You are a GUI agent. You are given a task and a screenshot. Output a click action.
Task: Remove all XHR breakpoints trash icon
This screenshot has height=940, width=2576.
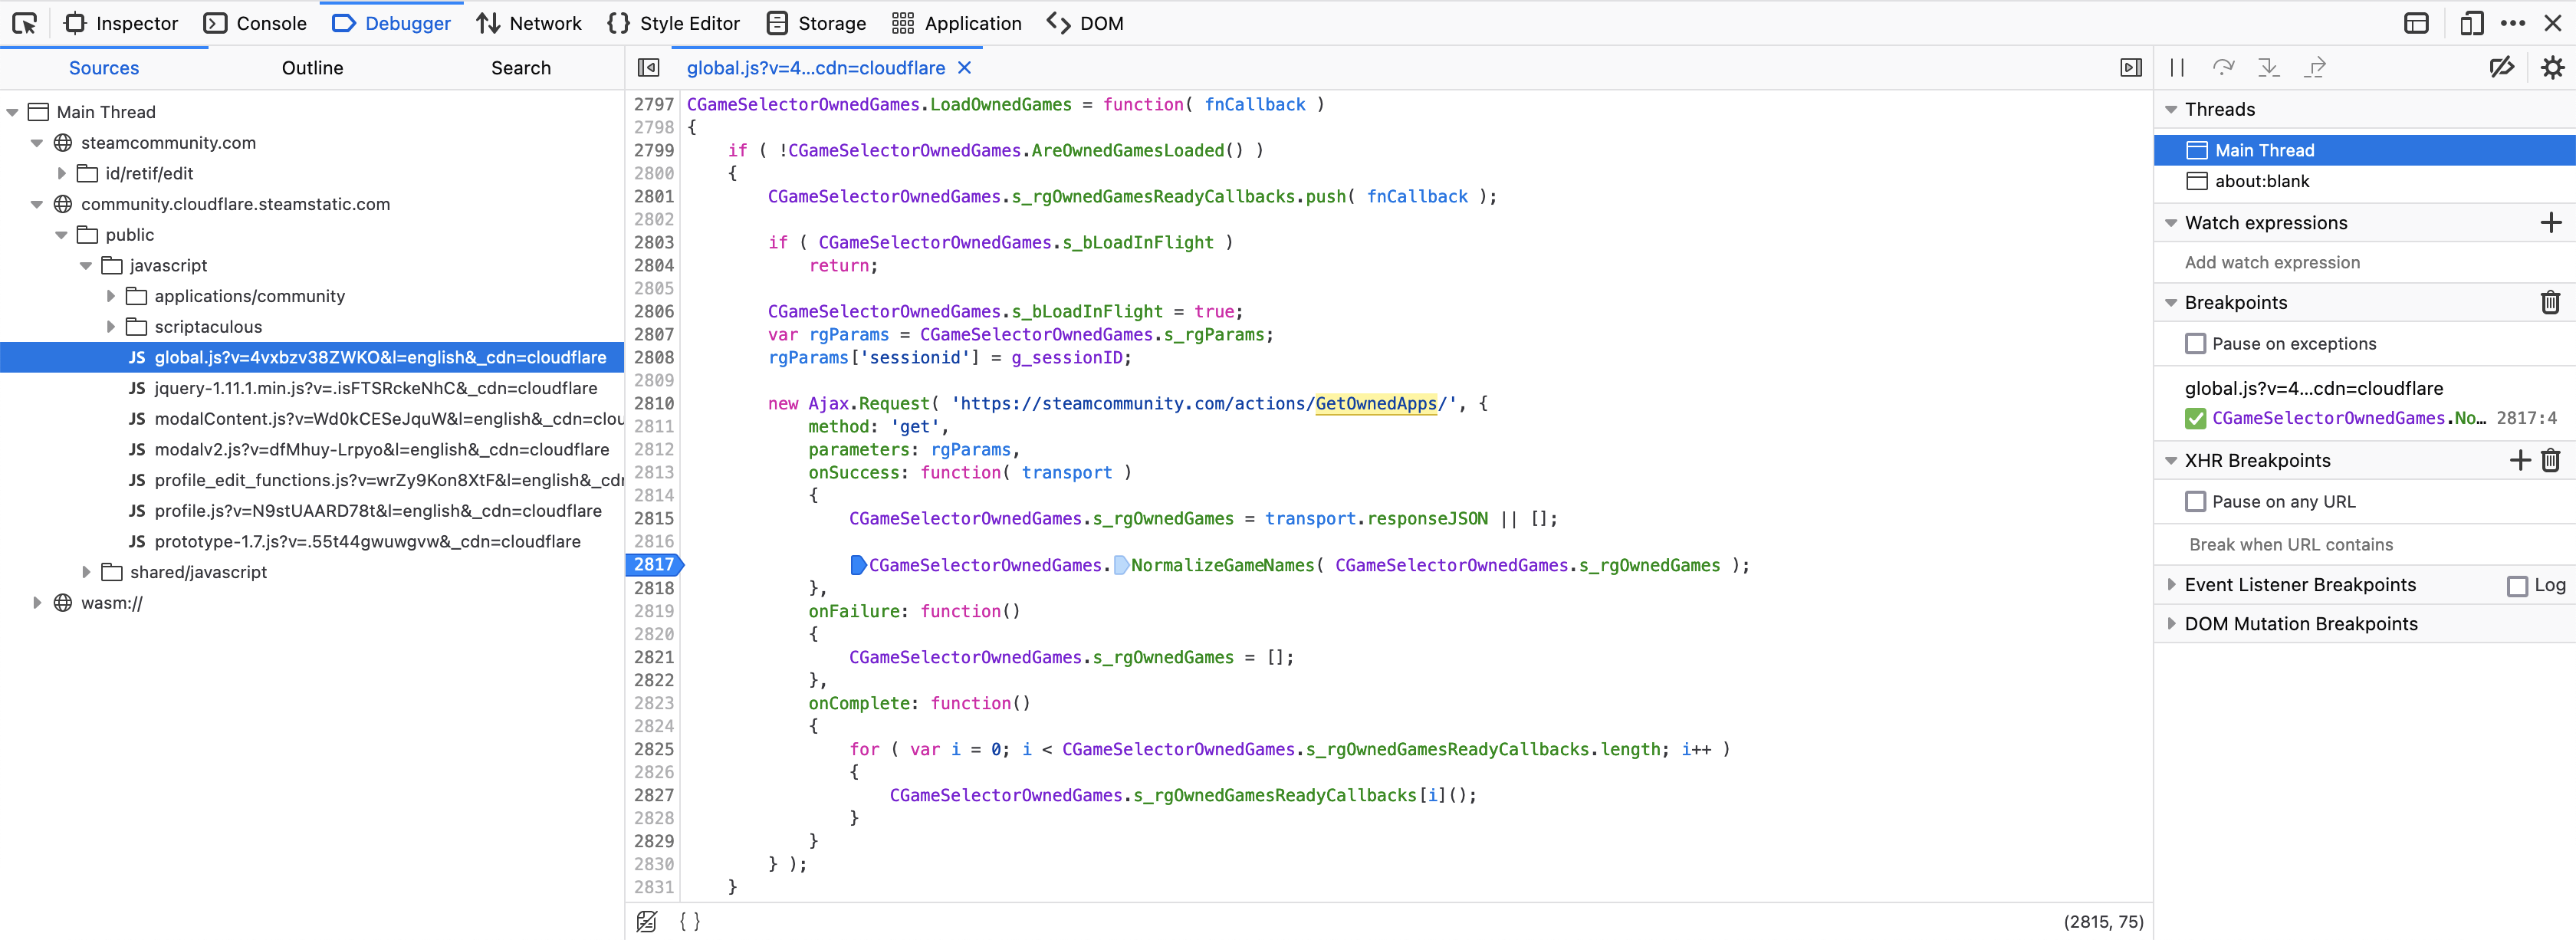tap(2550, 460)
